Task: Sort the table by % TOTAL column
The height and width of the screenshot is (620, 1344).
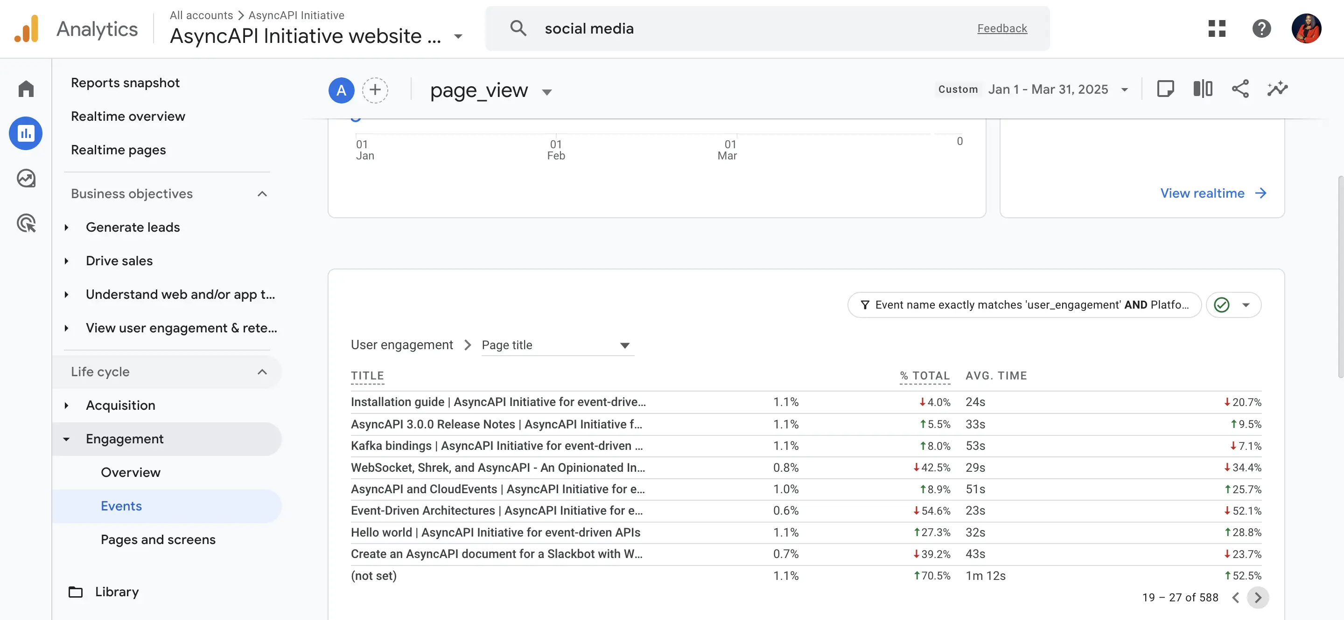Action: (x=924, y=375)
